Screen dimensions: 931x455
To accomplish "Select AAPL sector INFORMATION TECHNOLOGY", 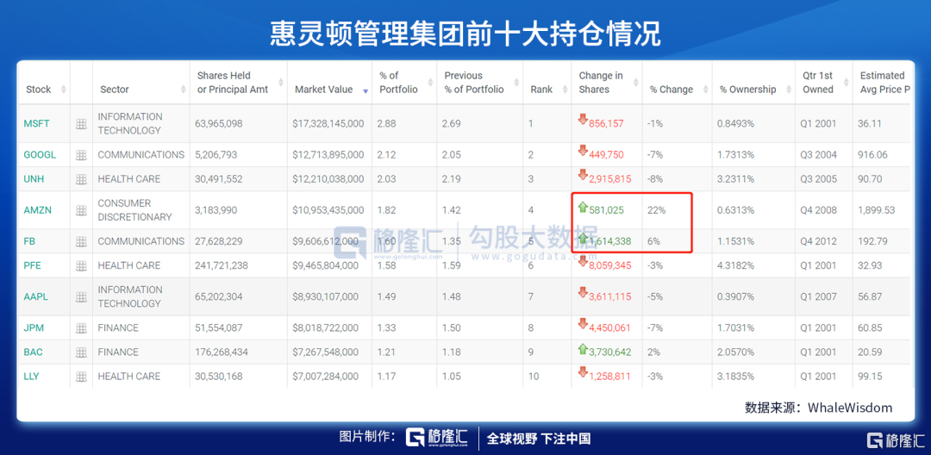I will [129, 296].
